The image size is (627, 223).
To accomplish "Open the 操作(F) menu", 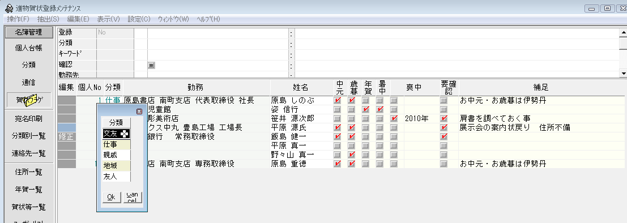I will tap(18, 19).
